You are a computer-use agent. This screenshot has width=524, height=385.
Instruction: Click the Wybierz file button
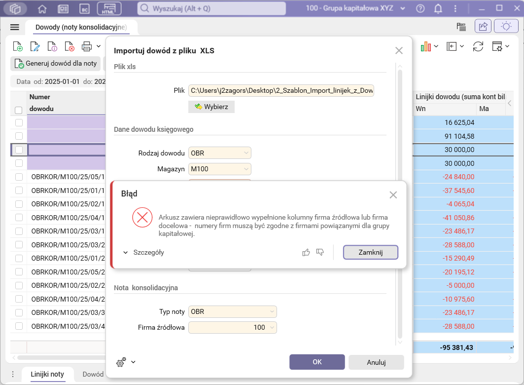coord(211,107)
